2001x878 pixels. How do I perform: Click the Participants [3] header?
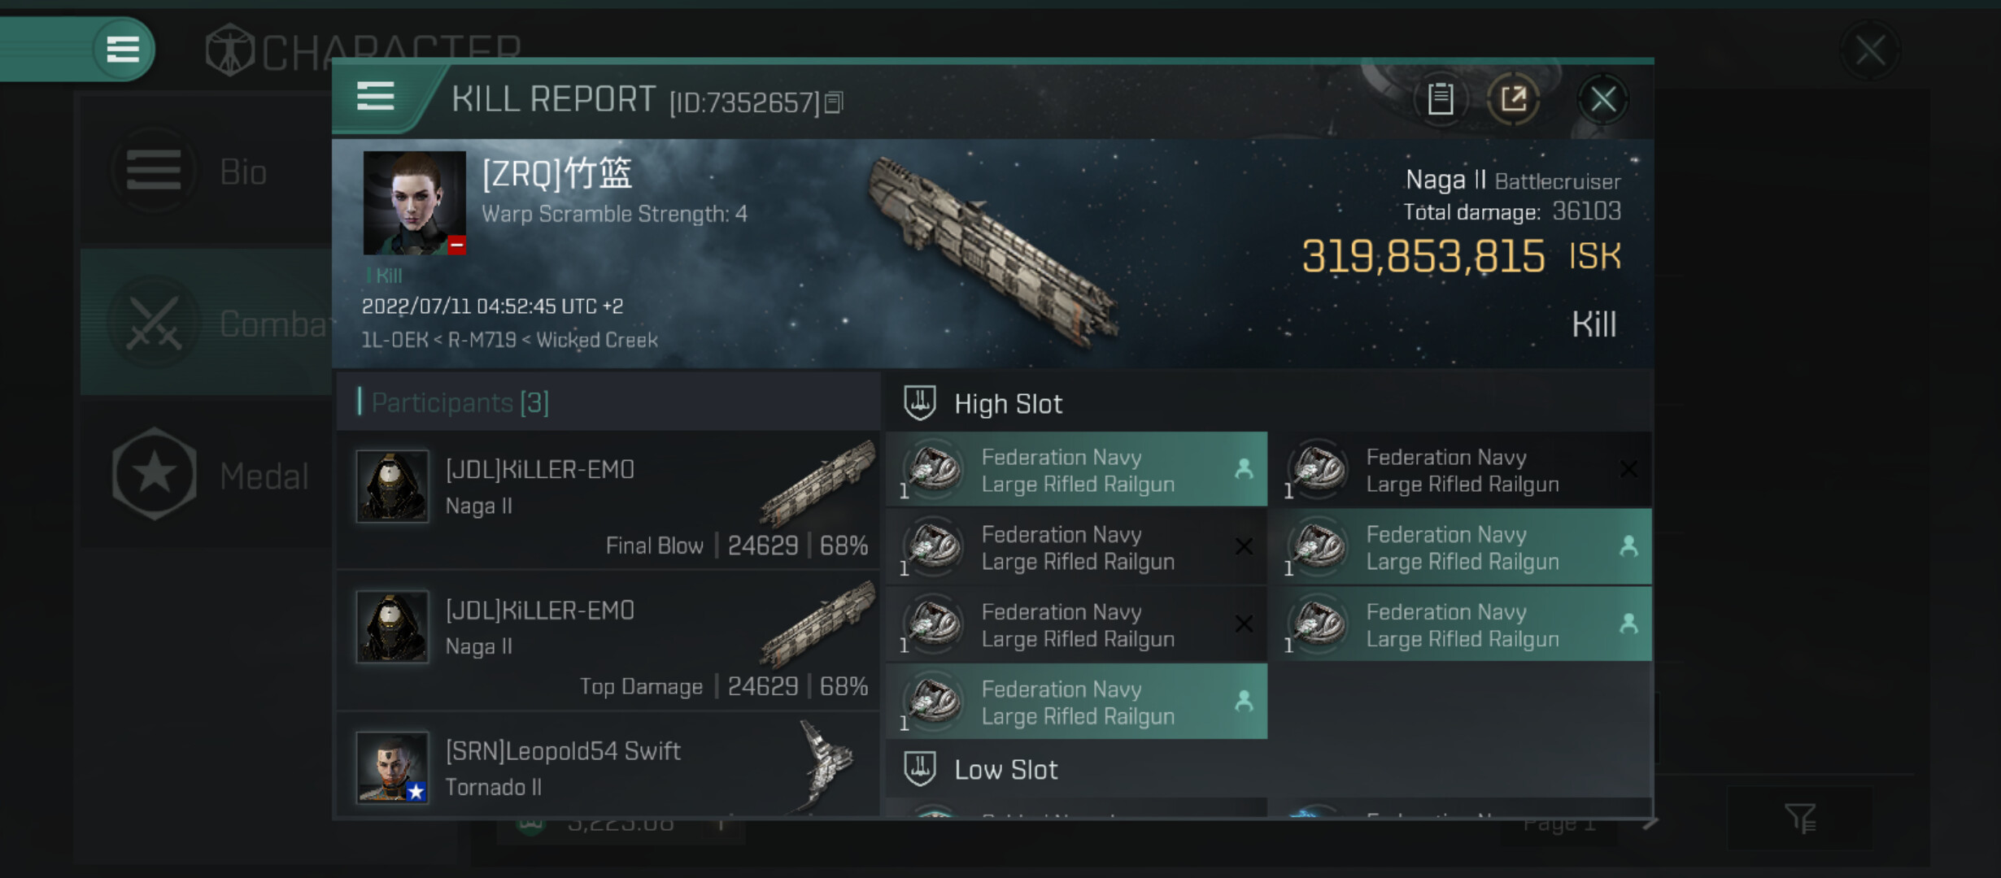pos(460,402)
